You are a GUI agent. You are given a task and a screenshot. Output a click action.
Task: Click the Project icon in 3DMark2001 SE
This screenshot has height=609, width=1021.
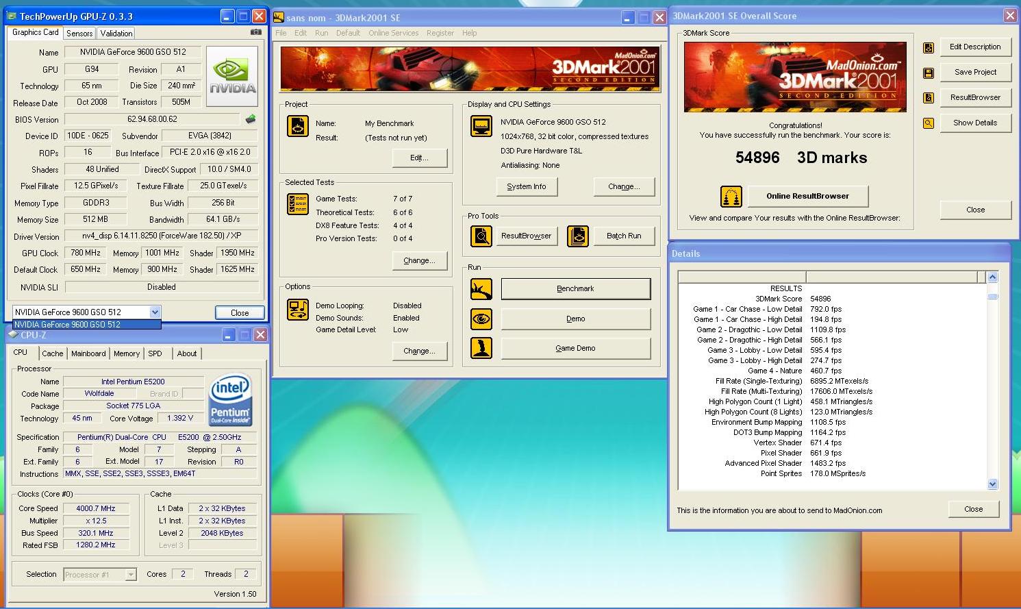click(297, 126)
